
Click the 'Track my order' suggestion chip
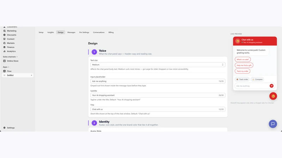click(x=243, y=71)
